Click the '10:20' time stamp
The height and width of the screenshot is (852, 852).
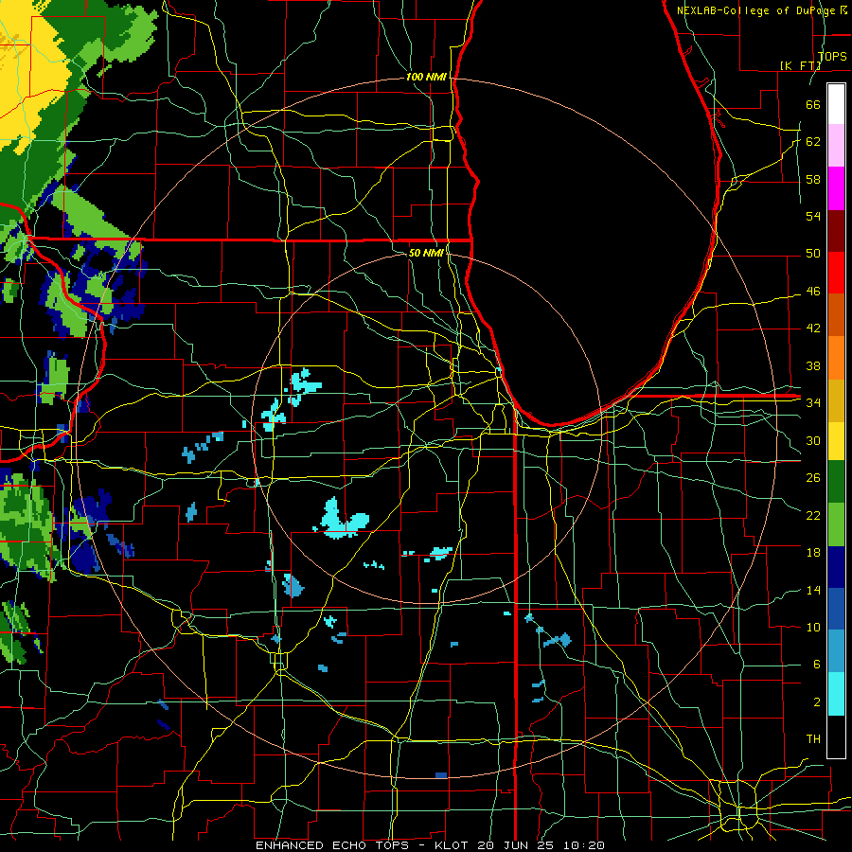coord(584,845)
